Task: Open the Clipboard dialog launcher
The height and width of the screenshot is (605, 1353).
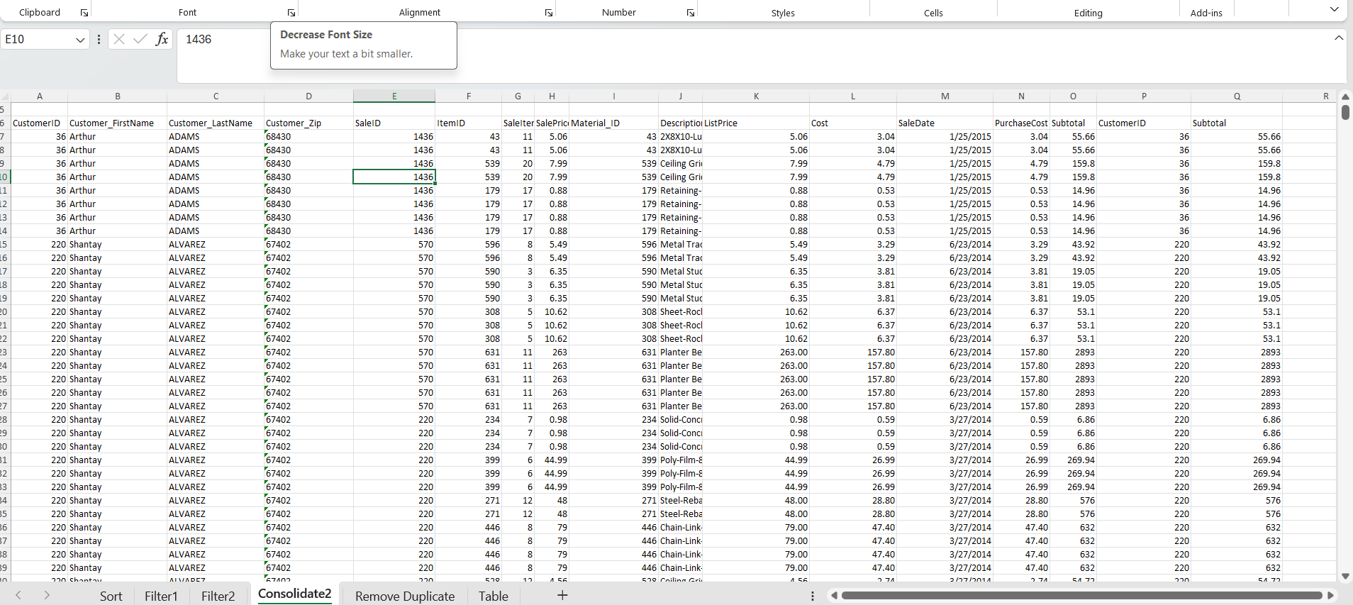Action: tap(84, 13)
